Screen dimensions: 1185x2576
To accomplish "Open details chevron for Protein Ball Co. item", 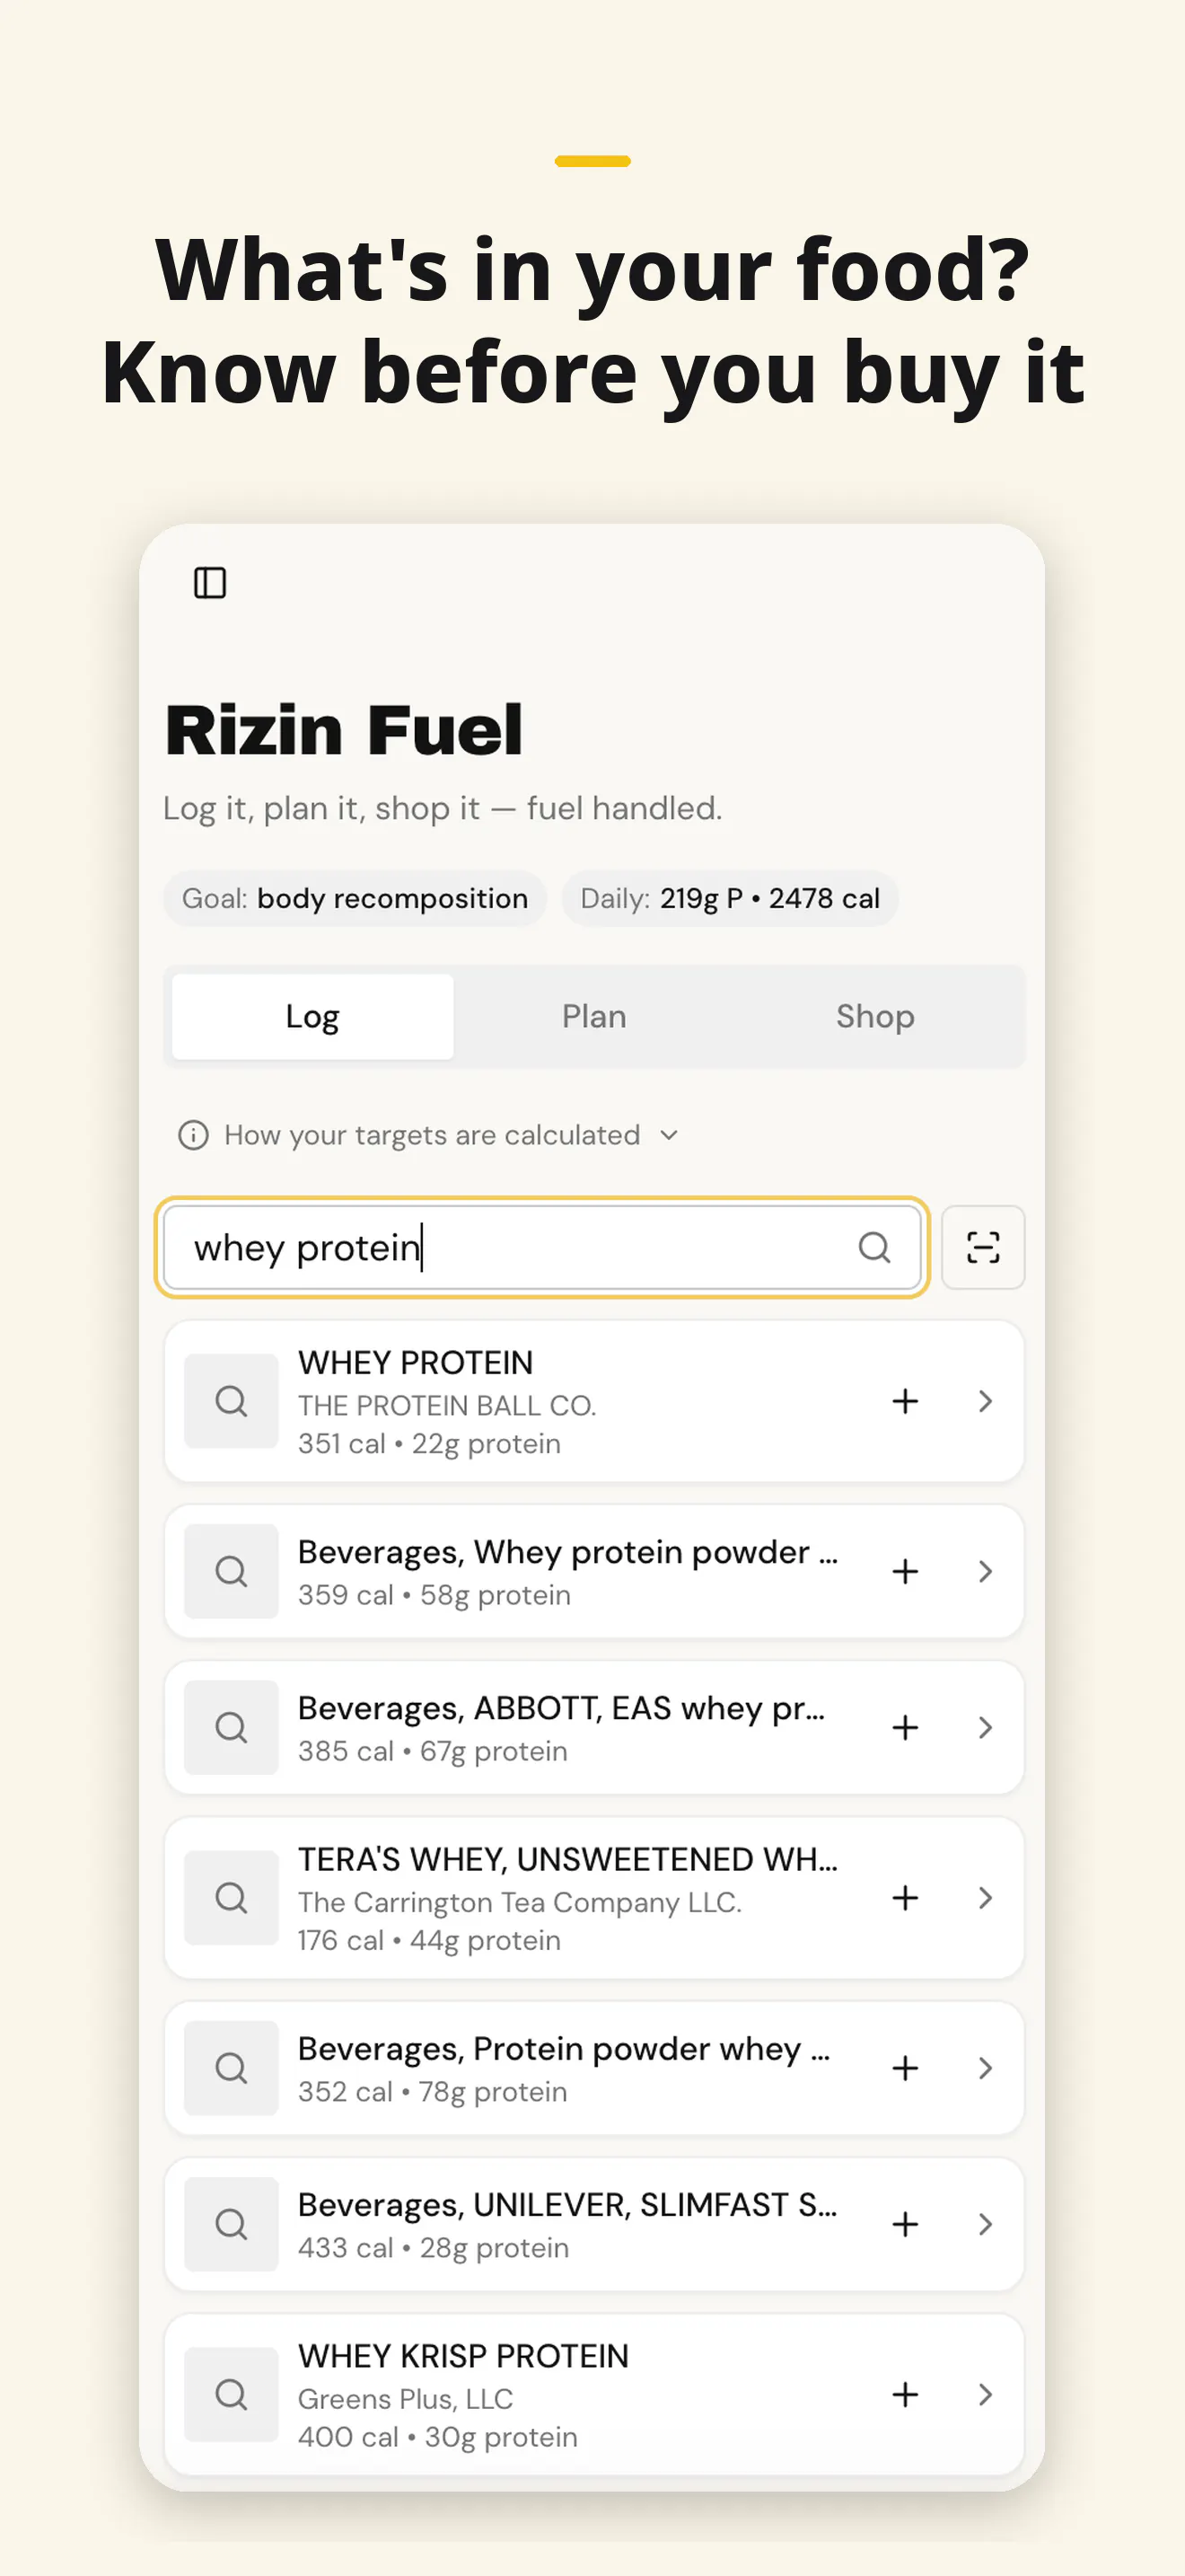I will tap(985, 1401).
